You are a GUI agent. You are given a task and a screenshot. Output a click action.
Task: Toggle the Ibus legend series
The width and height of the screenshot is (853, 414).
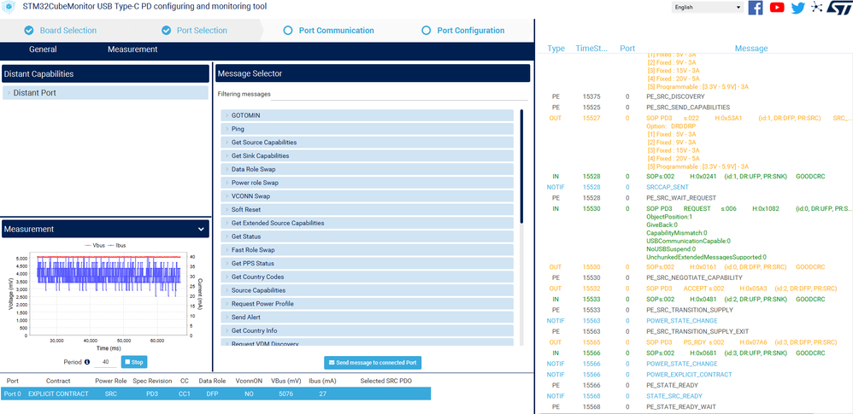(117, 246)
